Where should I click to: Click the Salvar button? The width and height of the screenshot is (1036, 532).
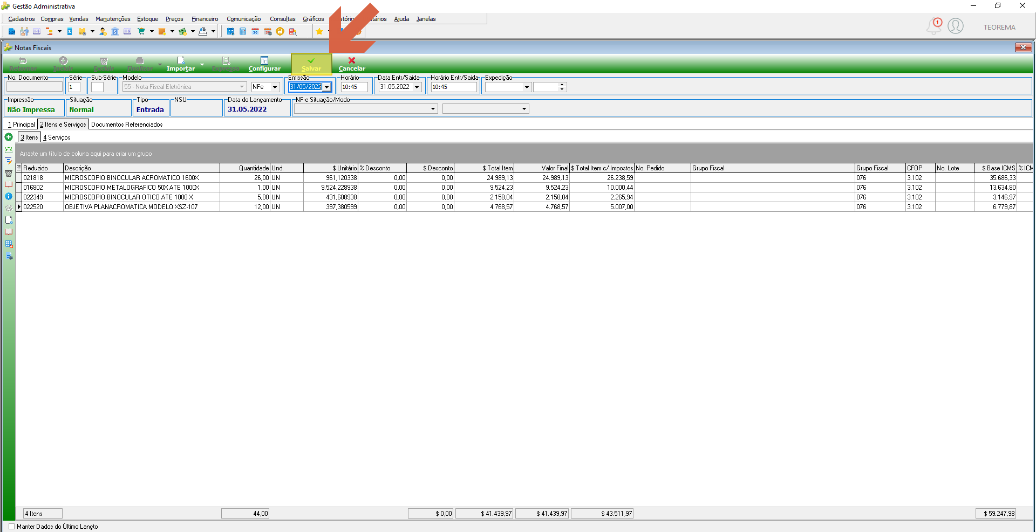311,64
